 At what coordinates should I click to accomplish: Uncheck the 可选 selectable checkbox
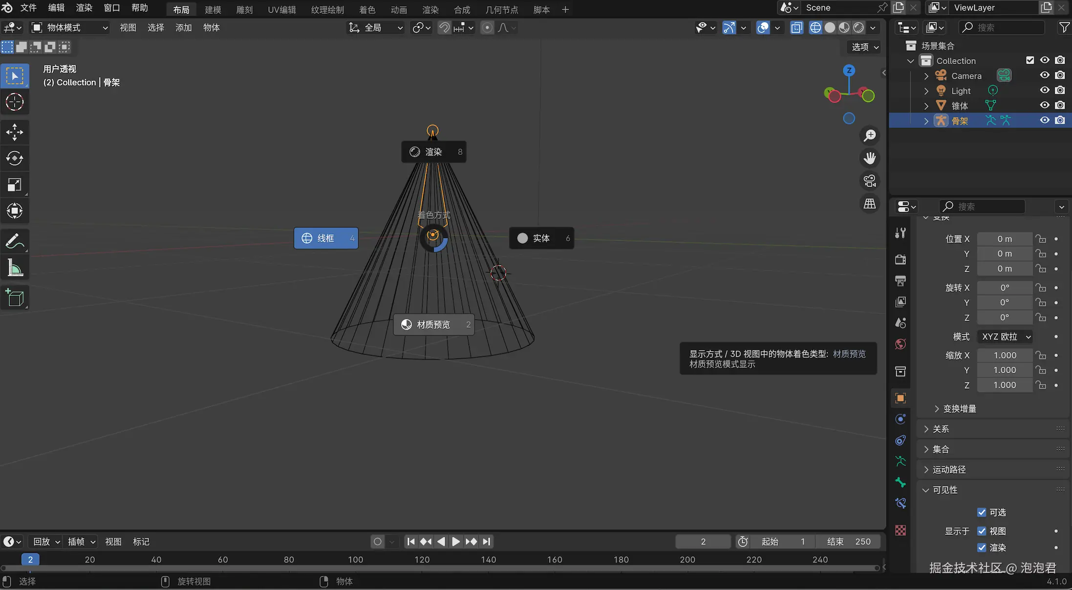point(982,512)
